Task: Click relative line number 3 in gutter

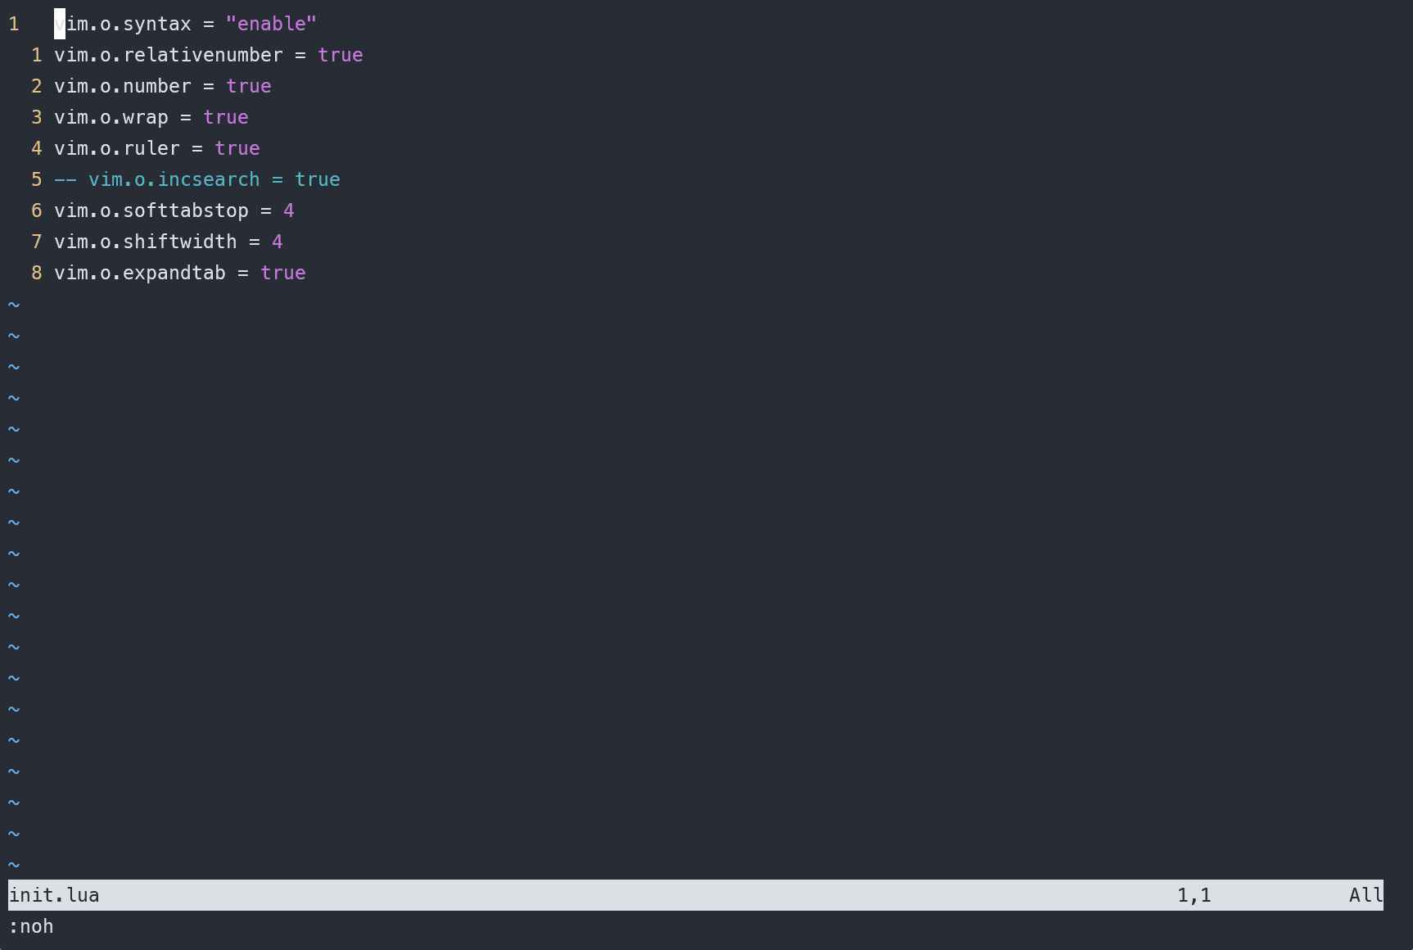Action: (37, 117)
